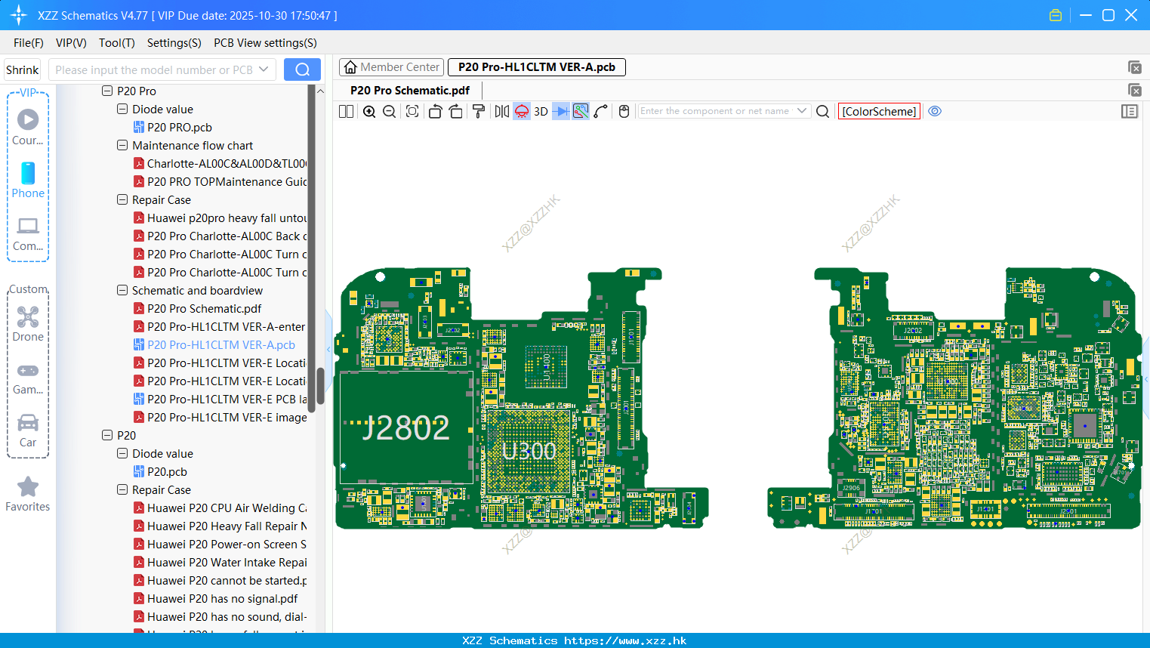The image size is (1150, 648).
Task: Select the paint roller highlight tool
Action: click(x=478, y=111)
